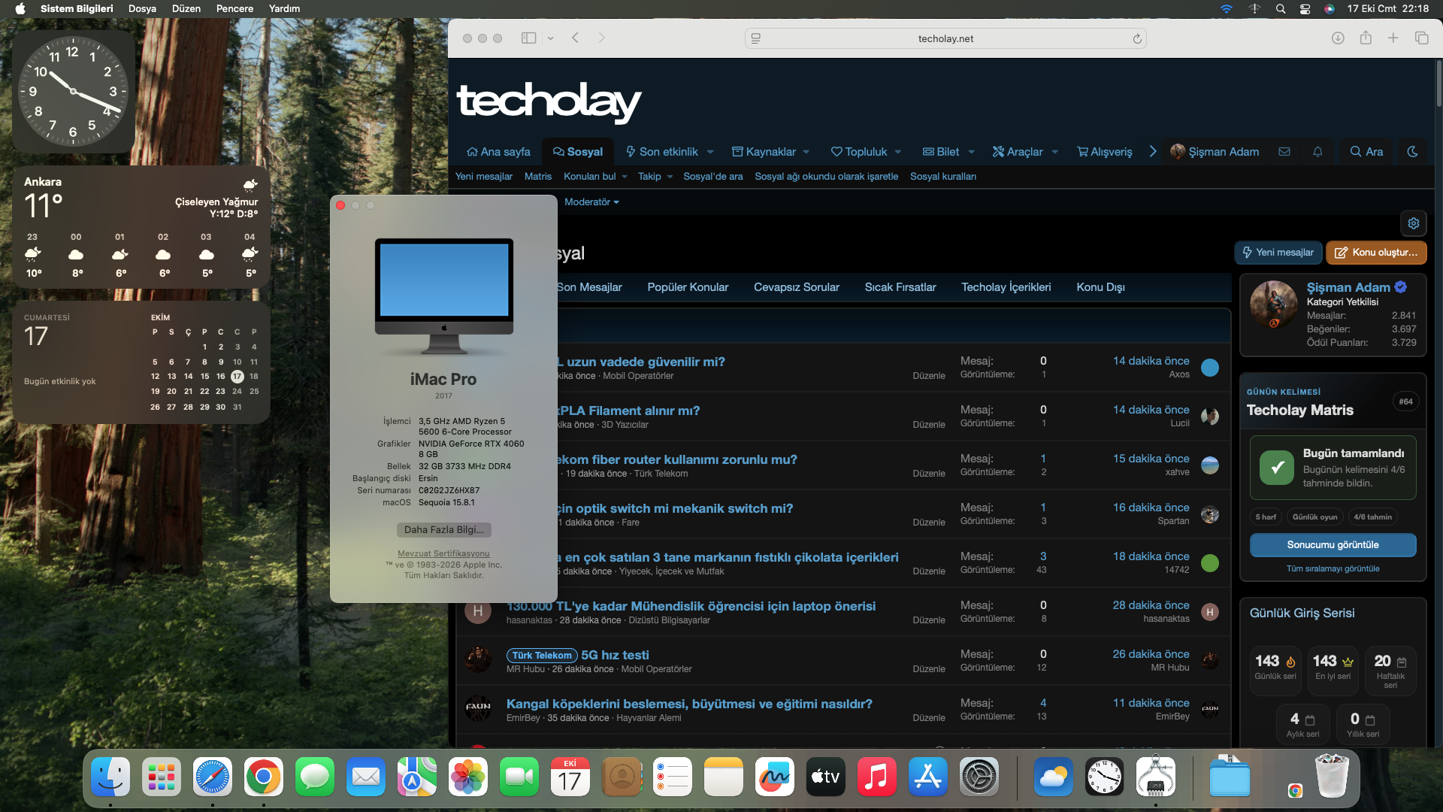Click Sonucumu görüntüle button
Image resolution: width=1443 pixels, height=812 pixels.
pos(1333,545)
